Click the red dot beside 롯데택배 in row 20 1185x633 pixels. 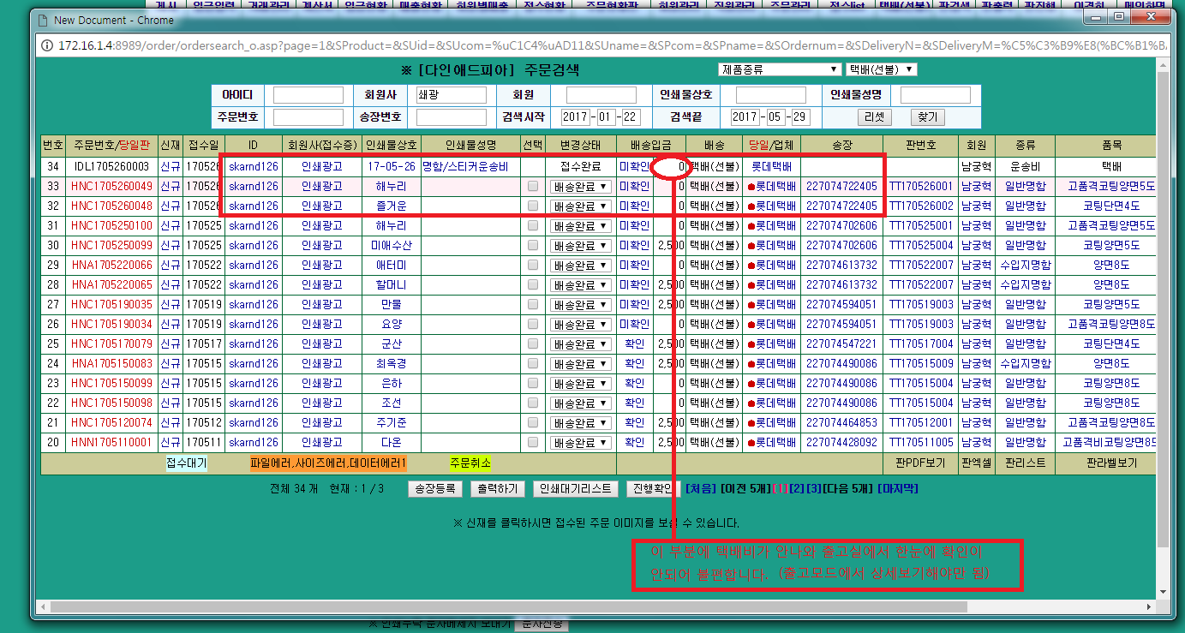751,443
